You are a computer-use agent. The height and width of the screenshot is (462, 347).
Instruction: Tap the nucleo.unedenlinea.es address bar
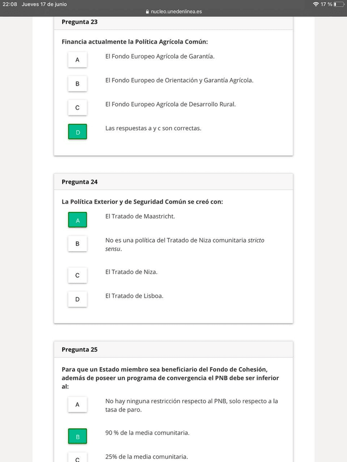[x=176, y=11]
